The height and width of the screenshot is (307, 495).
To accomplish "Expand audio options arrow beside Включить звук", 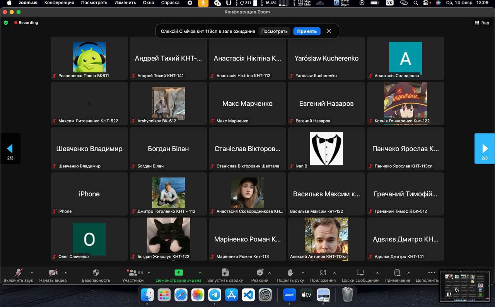I will [32, 273].
